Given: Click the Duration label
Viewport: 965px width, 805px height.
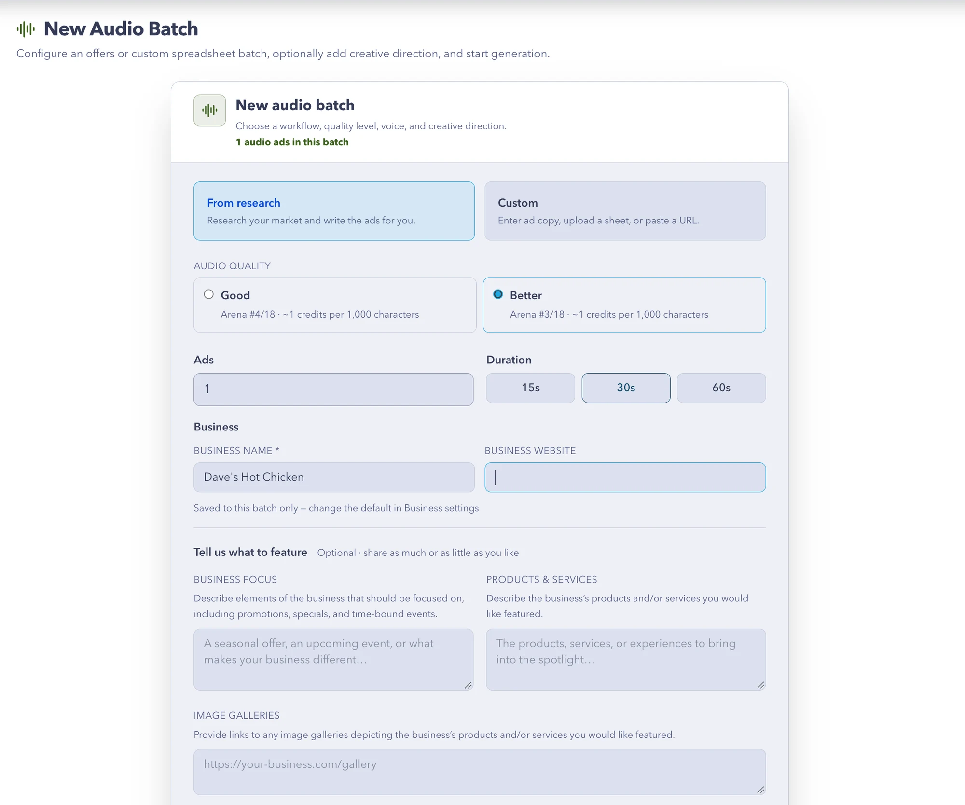Looking at the screenshot, I should [x=509, y=360].
